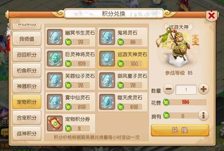The height and width of the screenshot is (151, 224).
Task: Open the info button beside 拥有
Action: [x=203, y=115]
